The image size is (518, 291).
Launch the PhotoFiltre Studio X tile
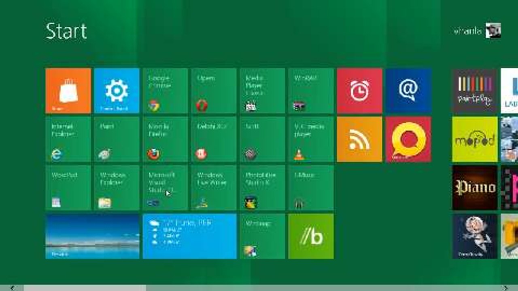click(x=262, y=188)
